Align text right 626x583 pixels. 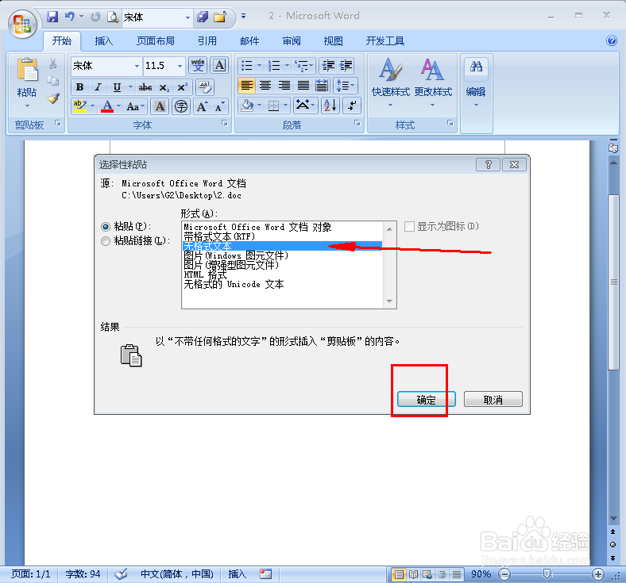pyautogui.click(x=284, y=86)
